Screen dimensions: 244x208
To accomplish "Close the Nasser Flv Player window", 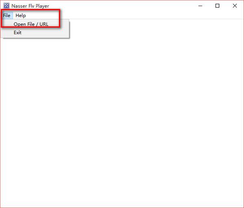I will pyautogui.click(x=235, y=6).
